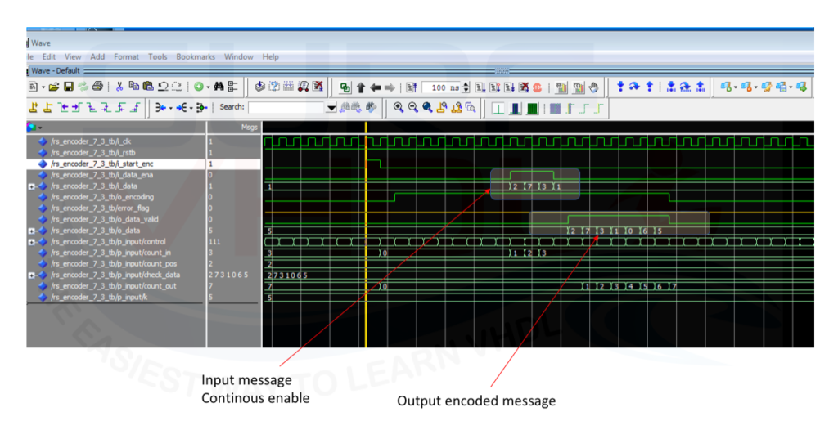Increase run length with up stepper arrow
The width and height of the screenshot is (838, 439).
[466, 84]
